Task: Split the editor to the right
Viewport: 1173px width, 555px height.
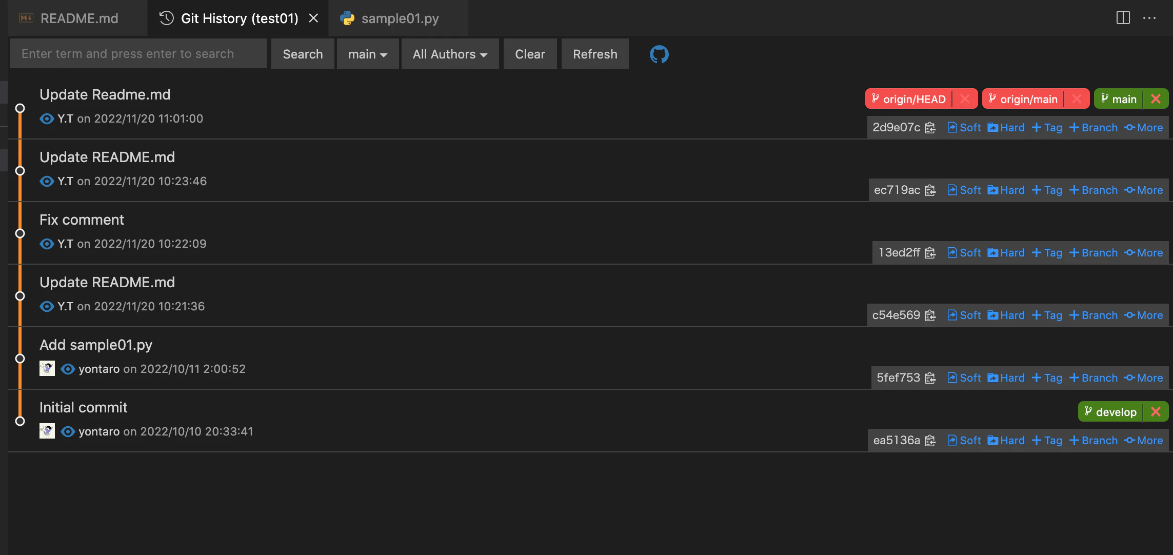Action: pos(1123,18)
